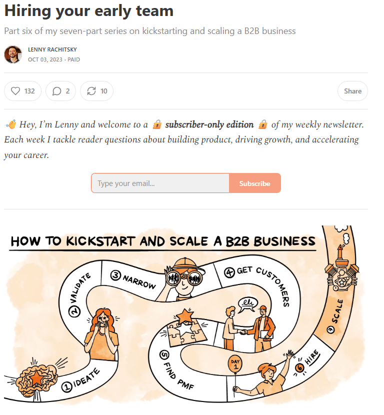This screenshot has width=384, height=415.
Task: Click the Share button
Action: [x=352, y=91]
